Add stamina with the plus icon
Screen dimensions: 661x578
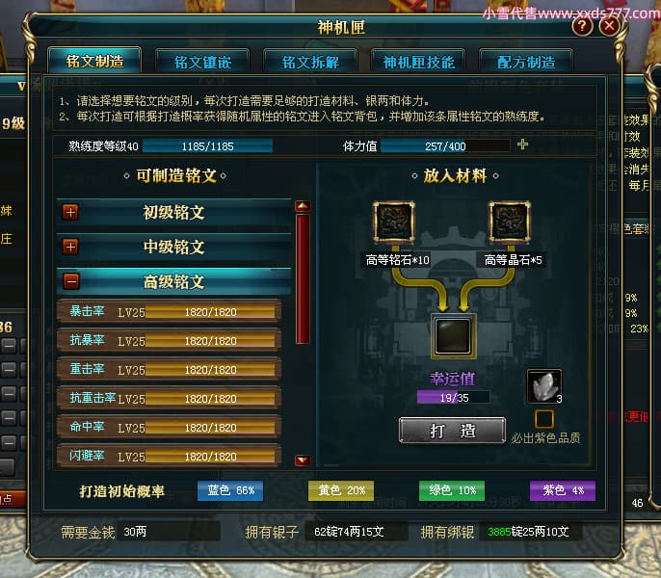coord(522,144)
